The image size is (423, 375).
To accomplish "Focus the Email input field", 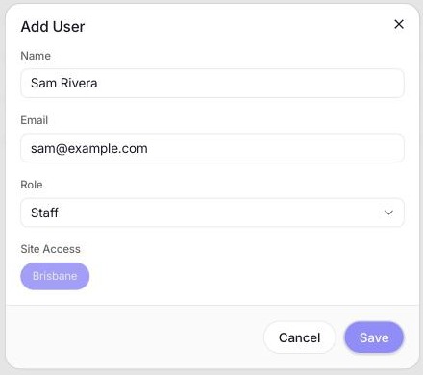I will tap(212, 148).
